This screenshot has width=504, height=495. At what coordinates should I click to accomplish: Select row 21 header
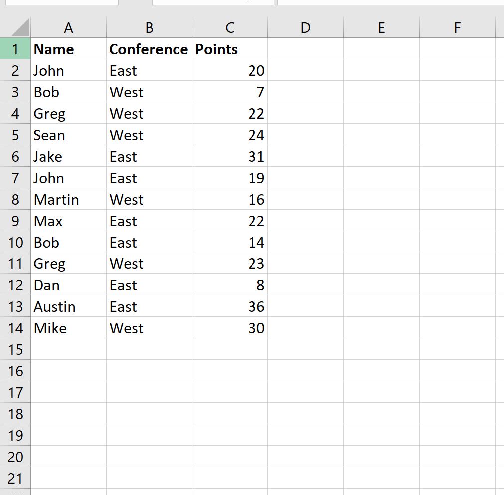tap(15, 478)
